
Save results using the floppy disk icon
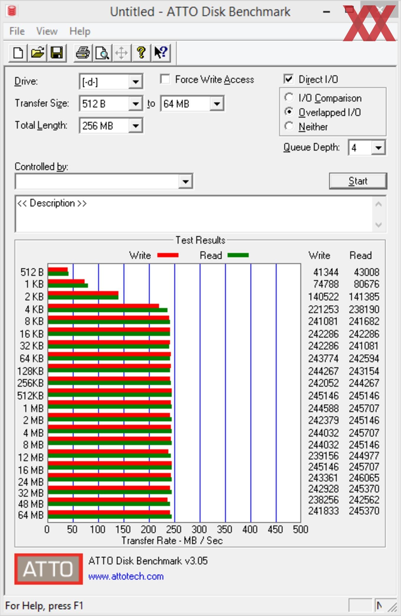57,53
